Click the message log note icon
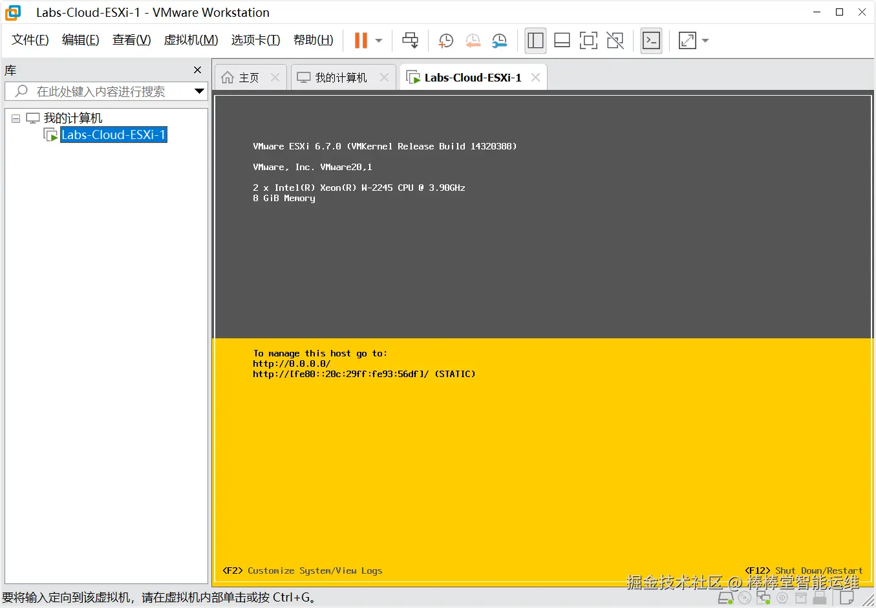The image size is (876, 608). [x=846, y=598]
